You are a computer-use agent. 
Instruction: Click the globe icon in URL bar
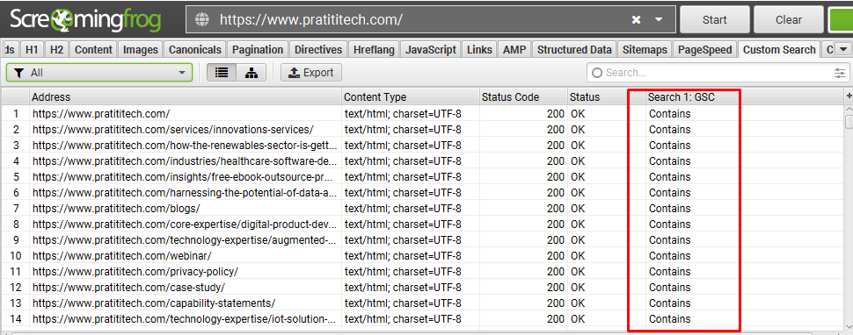coord(202,20)
